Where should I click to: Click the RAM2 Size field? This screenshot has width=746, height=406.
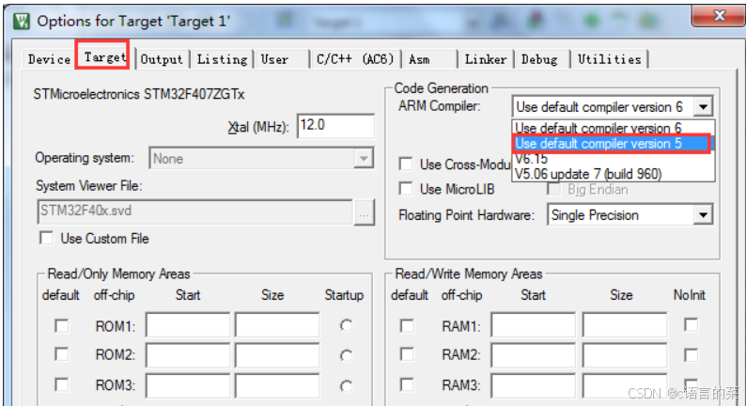point(625,355)
